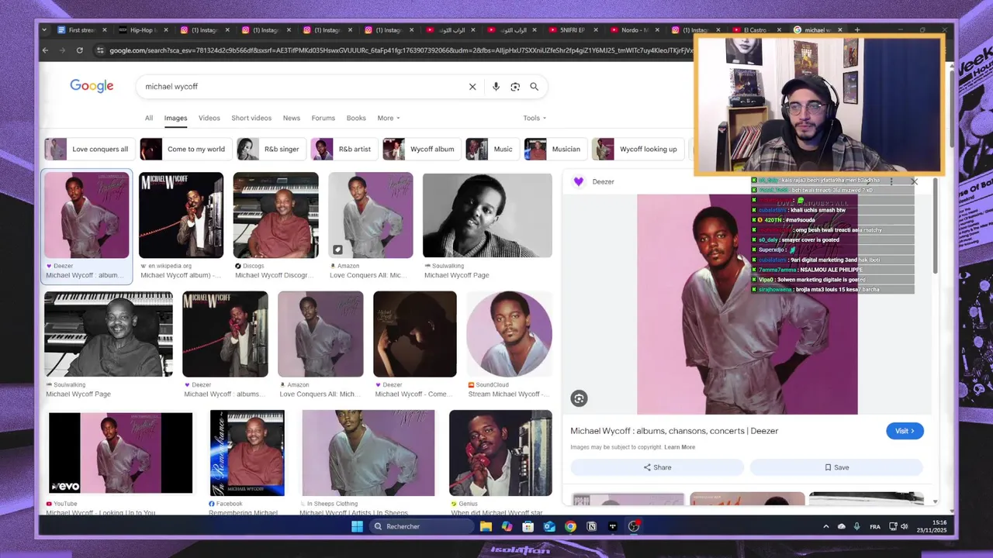Open the Genius image result thumbnail

pos(500,453)
